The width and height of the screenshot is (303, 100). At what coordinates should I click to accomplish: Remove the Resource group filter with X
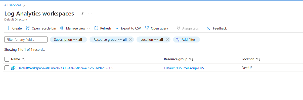[131, 39]
